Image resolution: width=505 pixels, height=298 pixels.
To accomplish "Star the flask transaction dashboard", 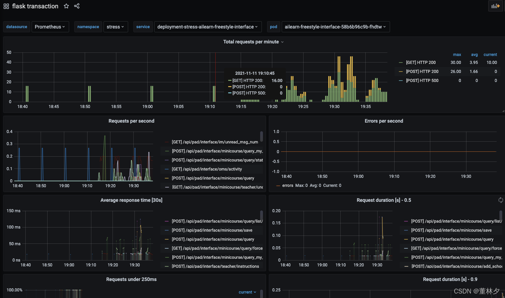I will [x=66, y=6].
